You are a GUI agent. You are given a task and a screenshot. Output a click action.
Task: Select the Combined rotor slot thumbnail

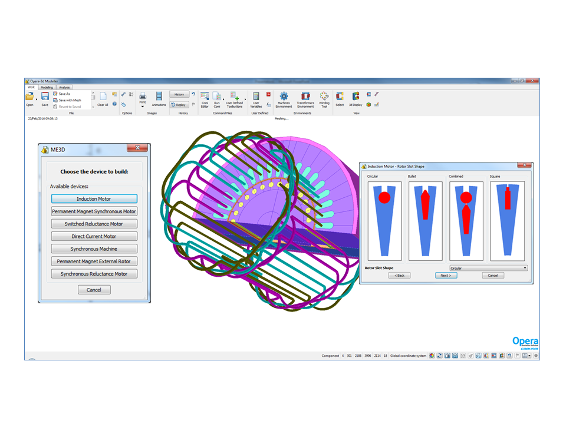point(466,221)
